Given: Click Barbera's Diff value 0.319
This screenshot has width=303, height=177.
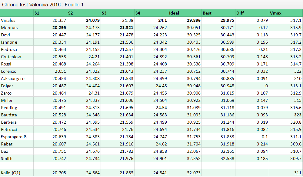Looking at the screenshot, I should 262,122.
